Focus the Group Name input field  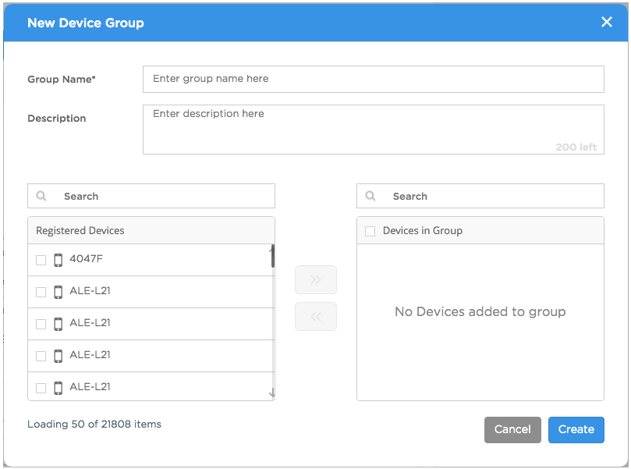(x=373, y=79)
